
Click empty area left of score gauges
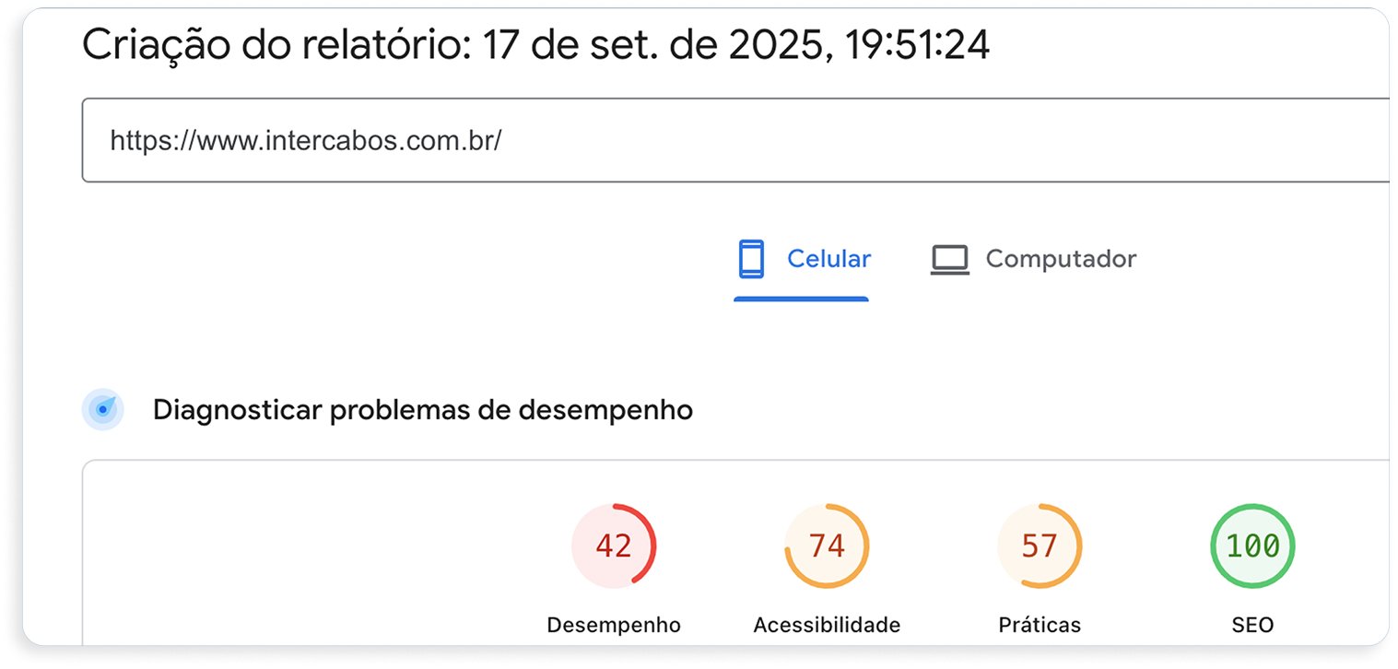pos(313,553)
